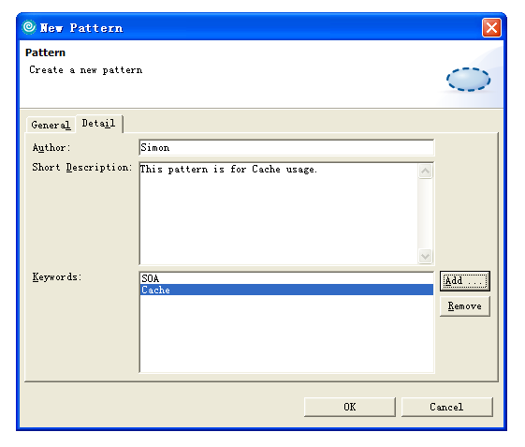Remove the selected keyword

tap(465, 306)
